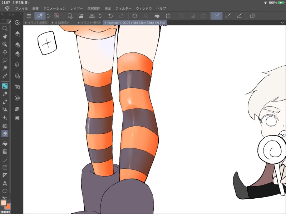The image size is (286, 214).
Task: Select the Pencil tool
Action: [5, 94]
